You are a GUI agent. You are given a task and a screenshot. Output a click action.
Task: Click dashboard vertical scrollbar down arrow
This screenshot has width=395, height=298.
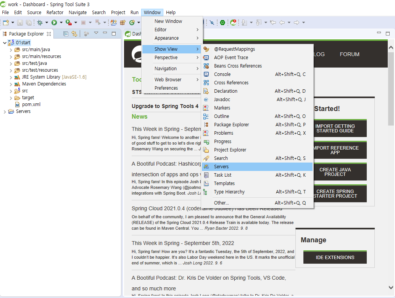(391, 287)
